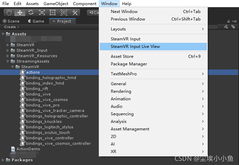Open SteamVR Input window
The height and width of the screenshot is (165, 239).
pyautogui.click(x=153, y=39)
